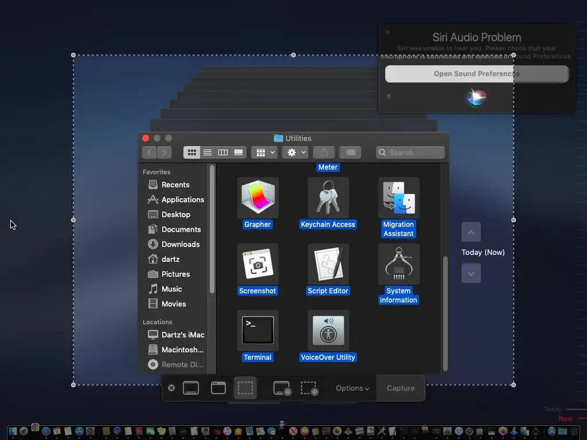Screen dimensions: 587x440
Task: Select the System Information icon
Action: [x=399, y=264]
